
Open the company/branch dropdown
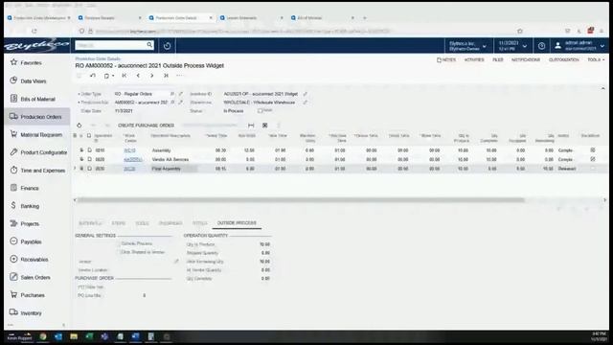(x=467, y=46)
